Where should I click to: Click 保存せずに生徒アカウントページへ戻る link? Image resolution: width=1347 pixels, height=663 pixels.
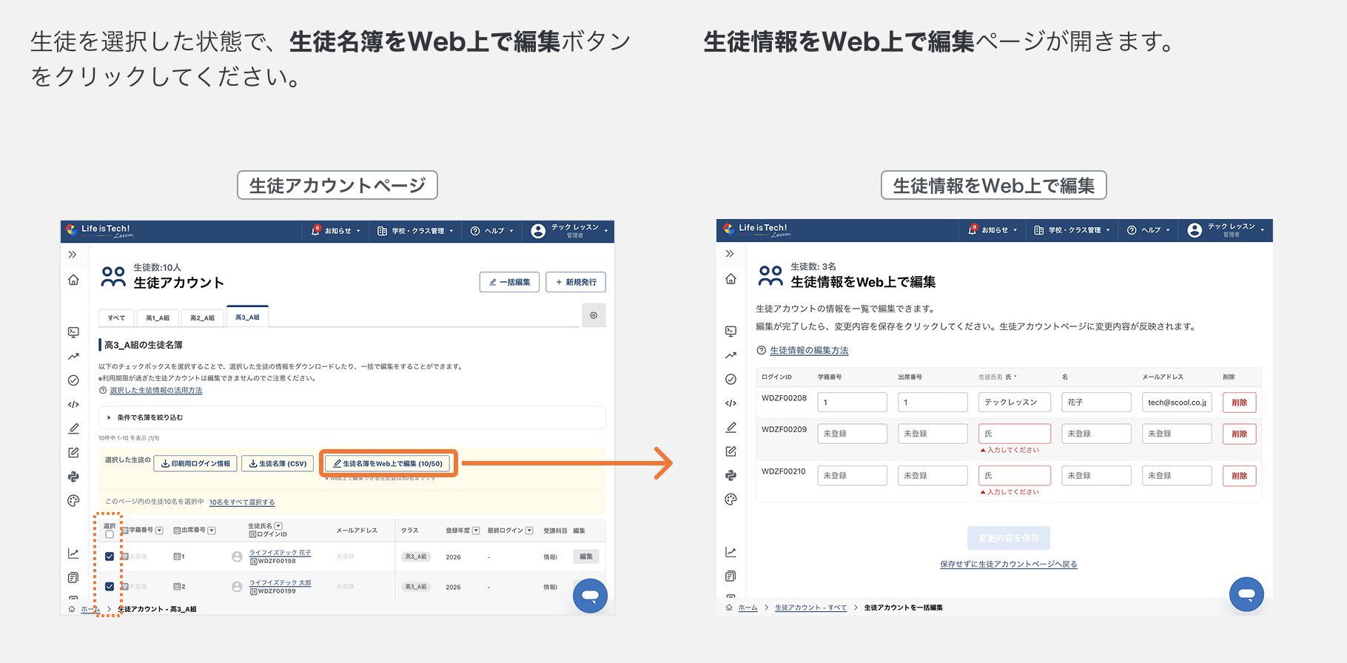click(1009, 564)
